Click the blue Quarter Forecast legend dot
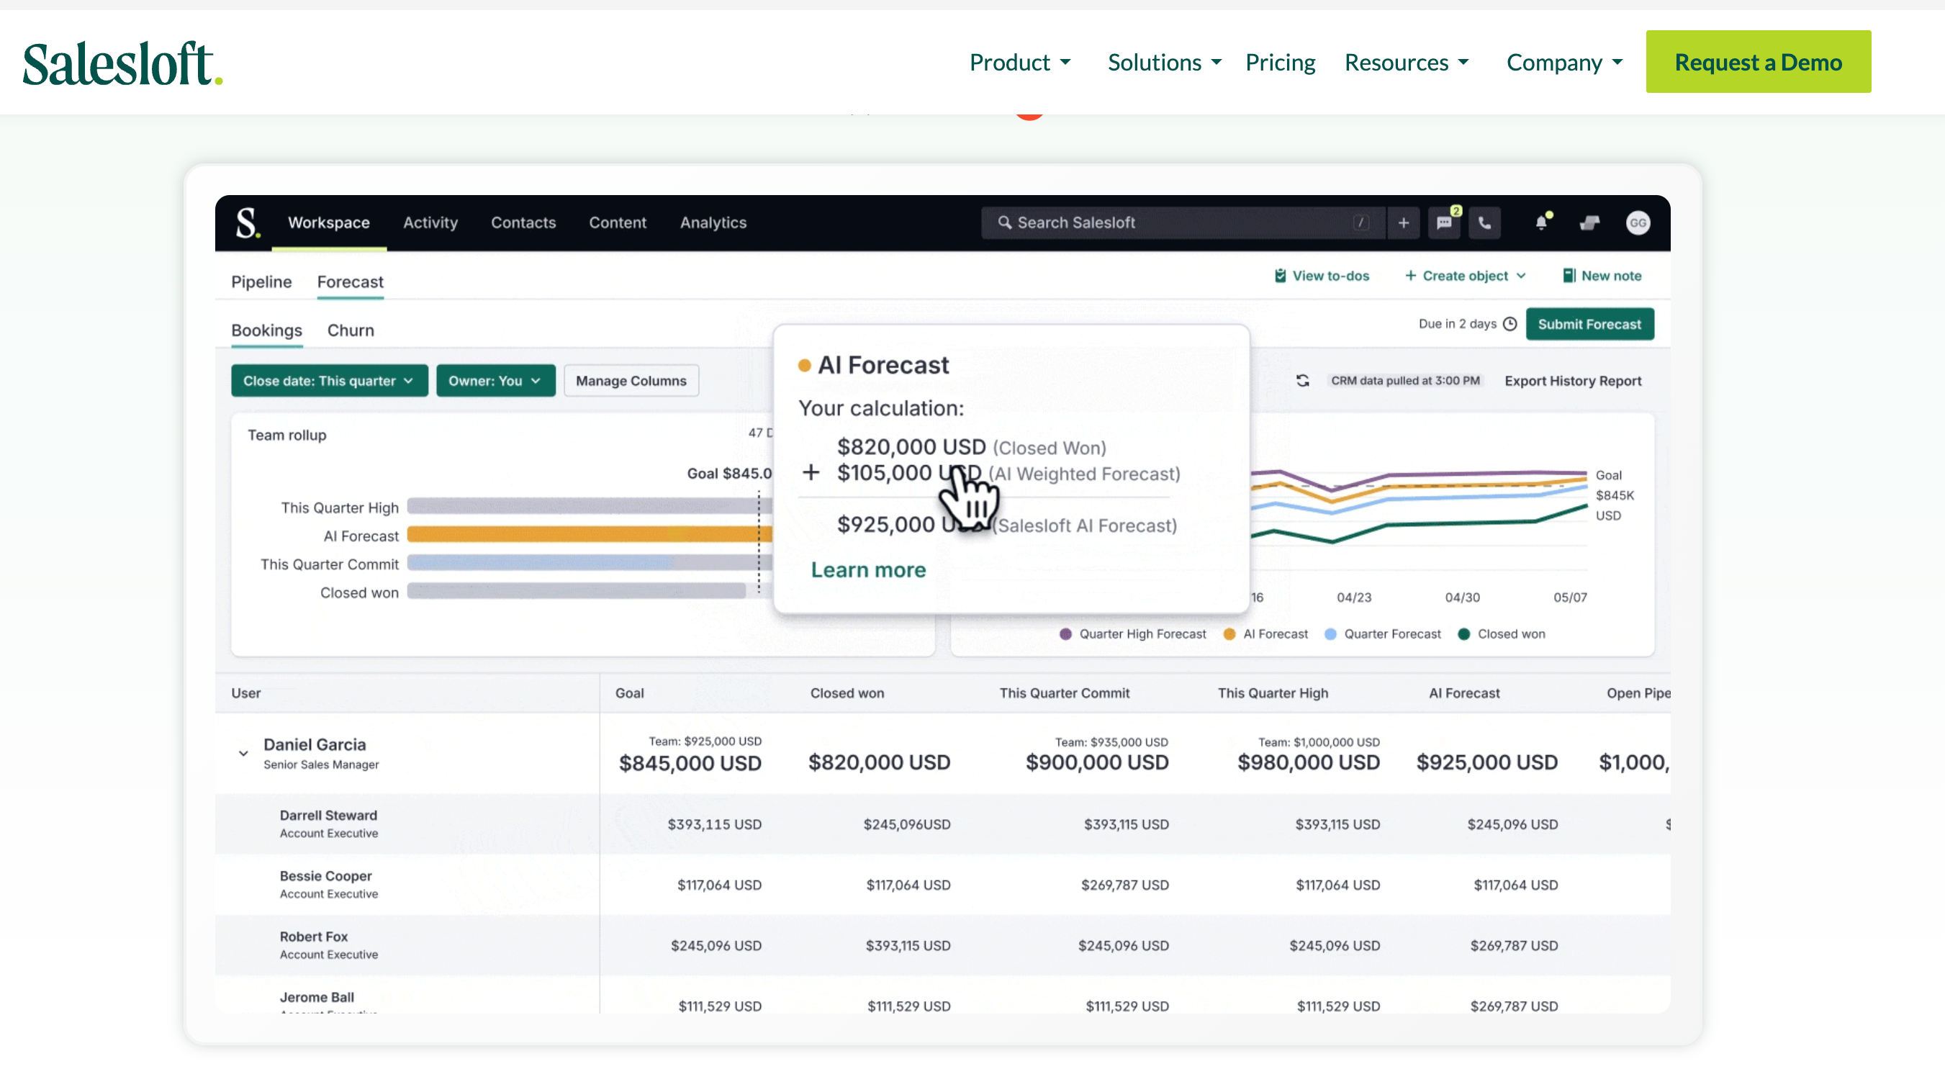The width and height of the screenshot is (1945, 1087). pyautogui.click(x=1330, y=634)
